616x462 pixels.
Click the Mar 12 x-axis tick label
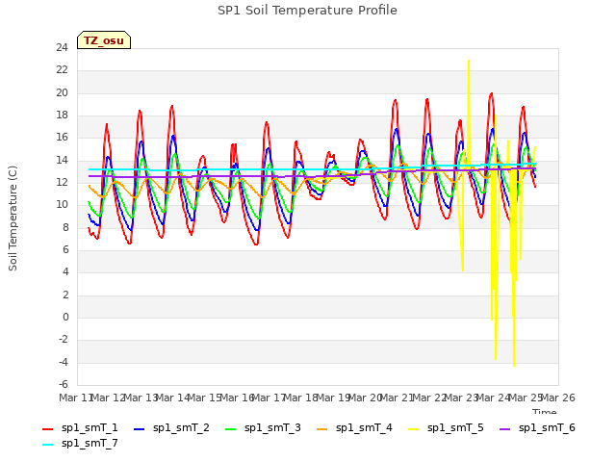pyautogui.click(x=108, y=398)
